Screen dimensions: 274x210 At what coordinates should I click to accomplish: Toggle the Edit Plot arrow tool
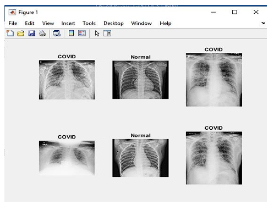point(97,34)
